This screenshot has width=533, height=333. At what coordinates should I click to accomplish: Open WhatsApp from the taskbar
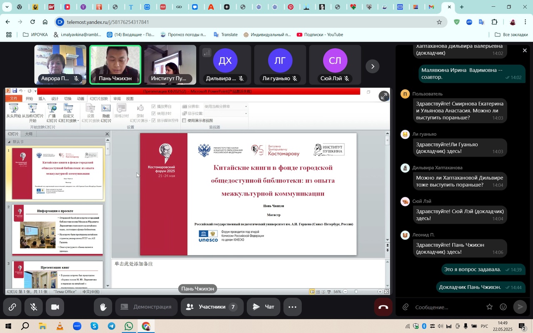click(x=129, y=326)
